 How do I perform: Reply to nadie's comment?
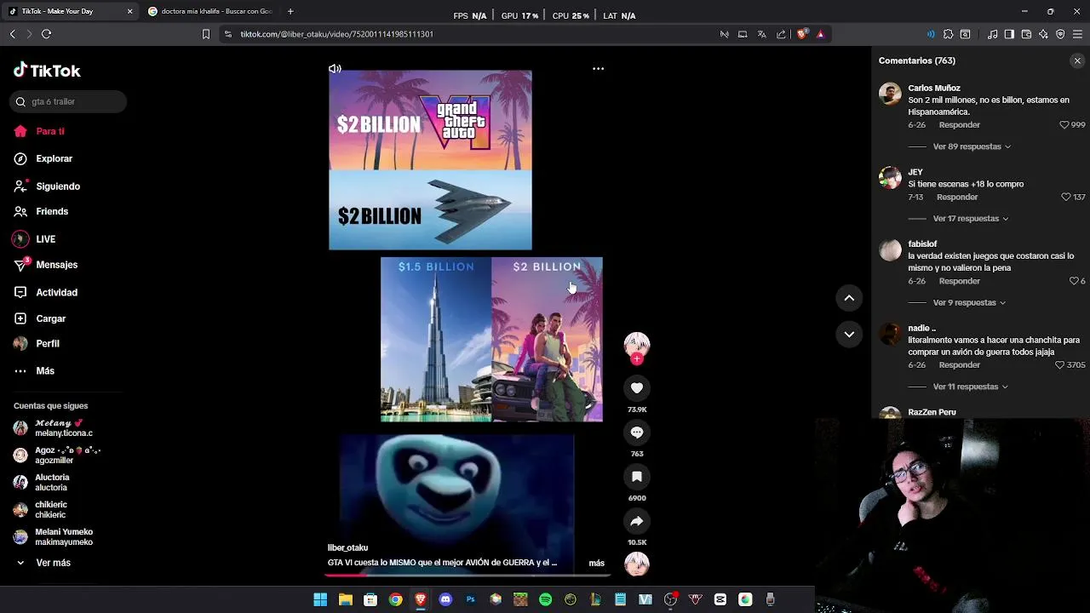click(x=959, y=365)
